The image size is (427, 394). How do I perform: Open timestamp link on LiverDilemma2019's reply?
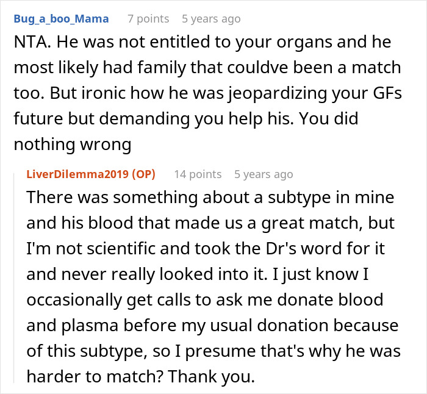(x=264, y=174)
